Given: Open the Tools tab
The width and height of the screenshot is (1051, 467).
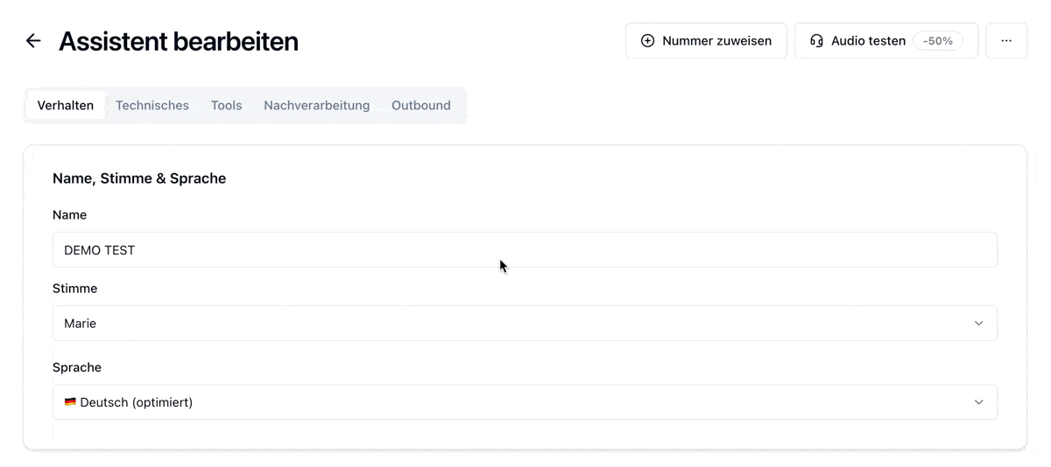Looking at the screenshot, I should 226,105.
